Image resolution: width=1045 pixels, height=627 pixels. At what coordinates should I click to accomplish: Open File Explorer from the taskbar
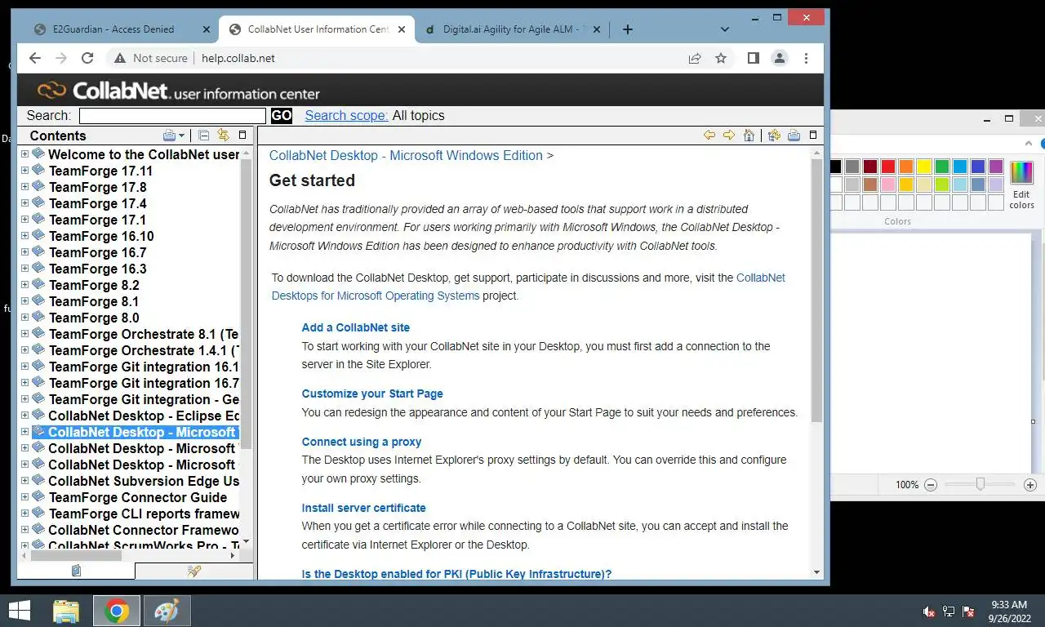[x=66, y=611]
